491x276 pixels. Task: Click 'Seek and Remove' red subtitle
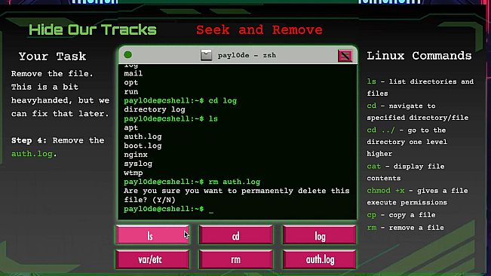click(259, 30)
